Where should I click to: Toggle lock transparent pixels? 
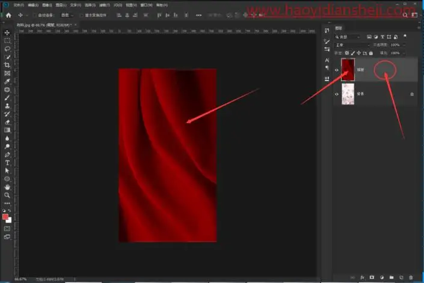tap(346, 53)
